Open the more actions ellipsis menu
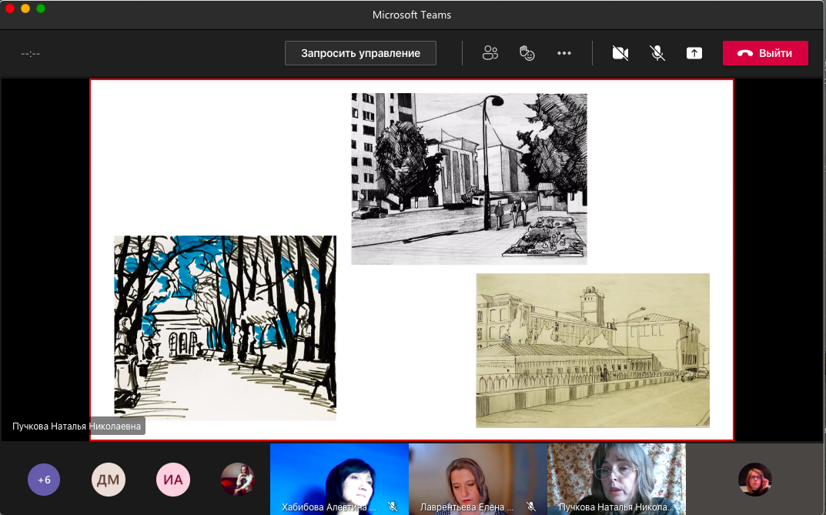The height and width of the screenshot is (515, 826). (564, 53)
